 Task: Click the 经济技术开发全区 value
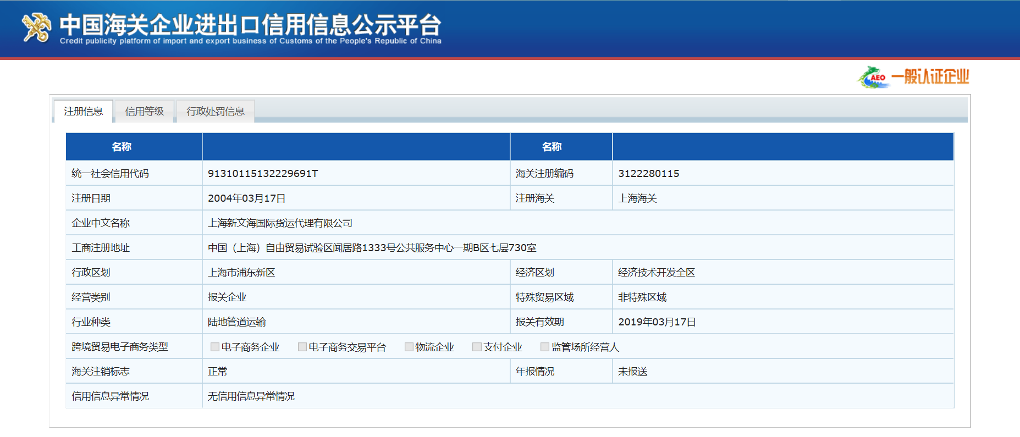point(657,273)
